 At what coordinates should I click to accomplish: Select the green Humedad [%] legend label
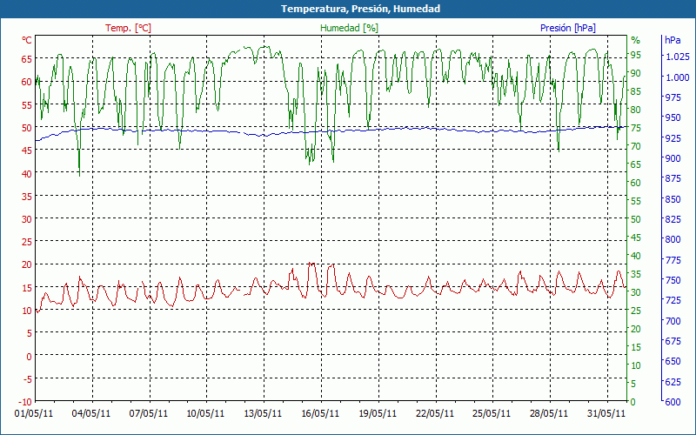point(350,28)
